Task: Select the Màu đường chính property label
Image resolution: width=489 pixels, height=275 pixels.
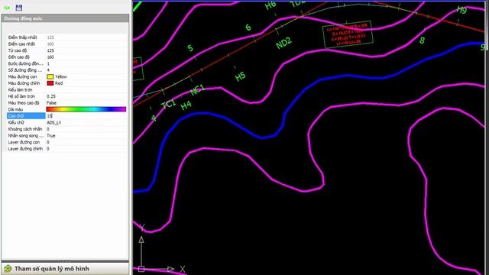Action: click(24, 83)
